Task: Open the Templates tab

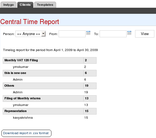Action: pyautogui.click(x=45, y=5)
